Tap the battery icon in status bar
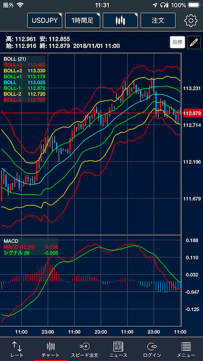Image resolution: width=203 pixels, height=361 pixels. point(194,5)
